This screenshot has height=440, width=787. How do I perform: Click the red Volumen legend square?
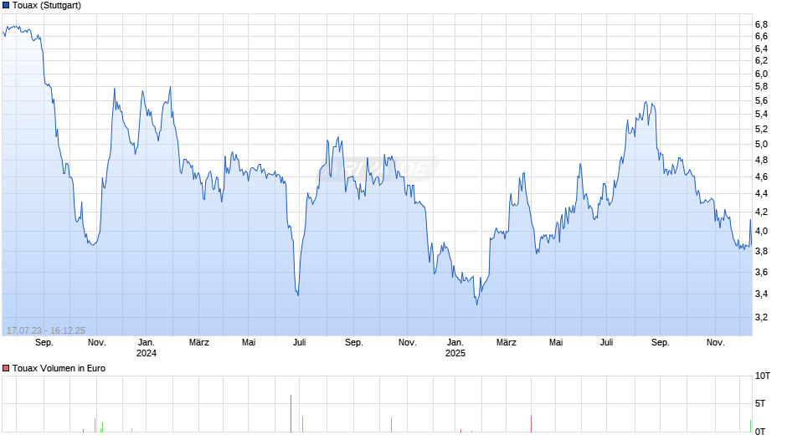click(6, 368)
